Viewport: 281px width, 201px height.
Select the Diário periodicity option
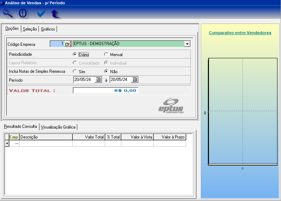pos(75,54)
